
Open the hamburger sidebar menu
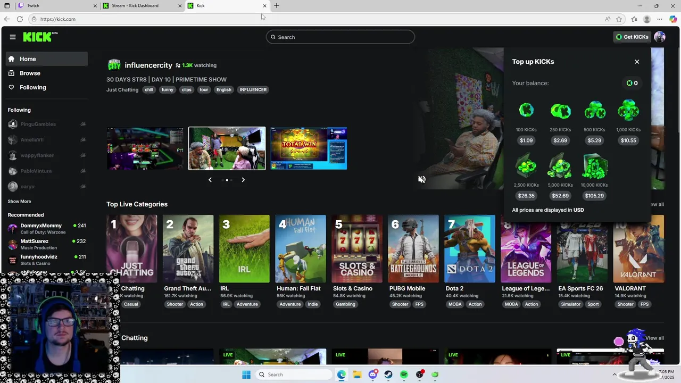coord(12,37)
